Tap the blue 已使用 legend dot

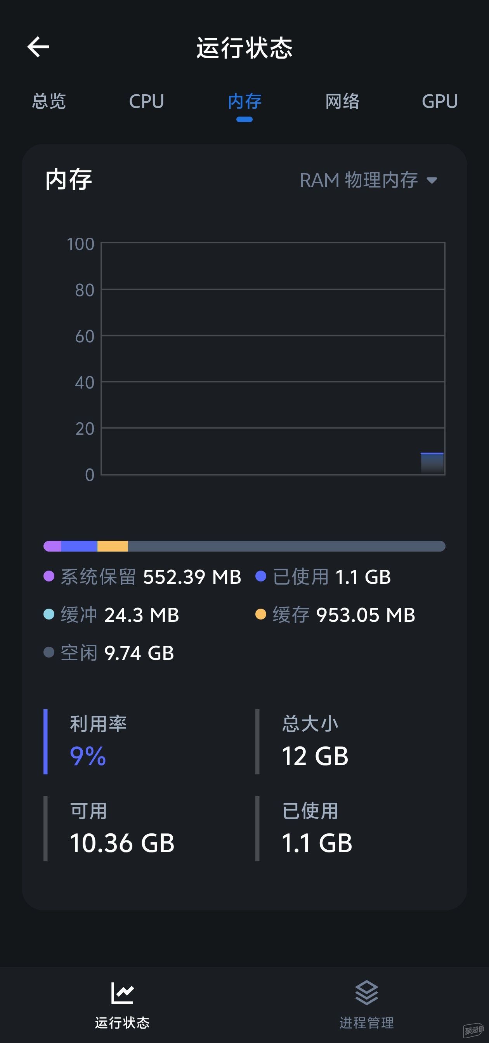click(261, 576)
